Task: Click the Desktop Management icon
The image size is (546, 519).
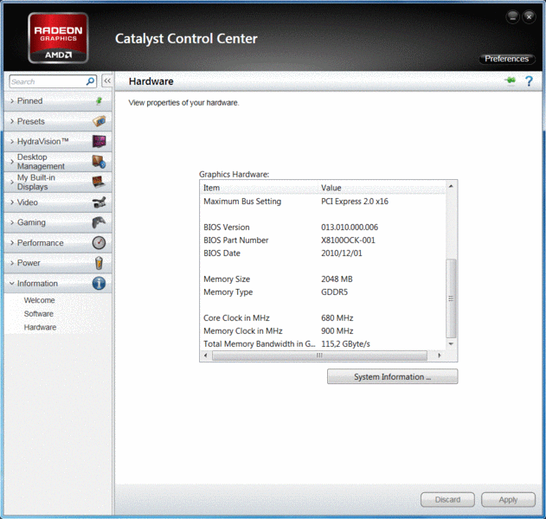Action: [99, 162]
